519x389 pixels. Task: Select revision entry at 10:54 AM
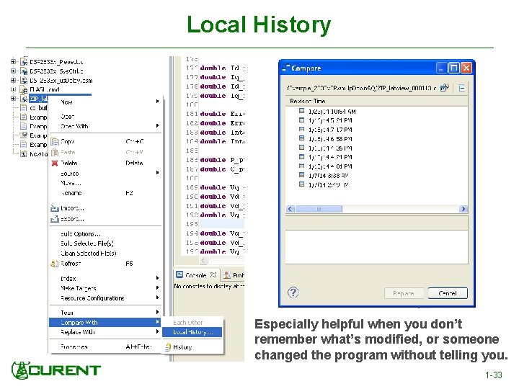tap(332, 112)
